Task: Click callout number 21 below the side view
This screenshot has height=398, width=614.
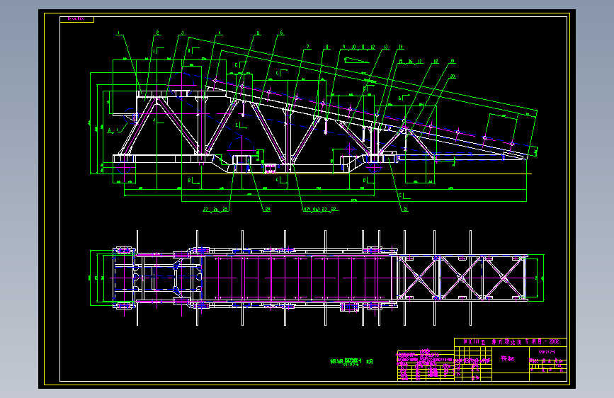Action: [x=405, y=209]
